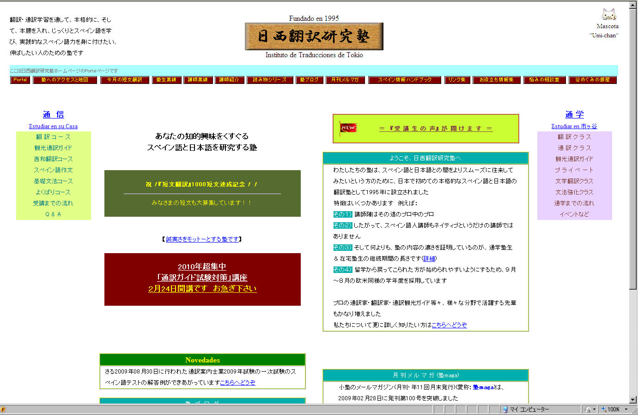This screenshot has width=638, height=415.
Task: Select 文法強化クラス in the right menu
Action: click(x=574, y=192)
